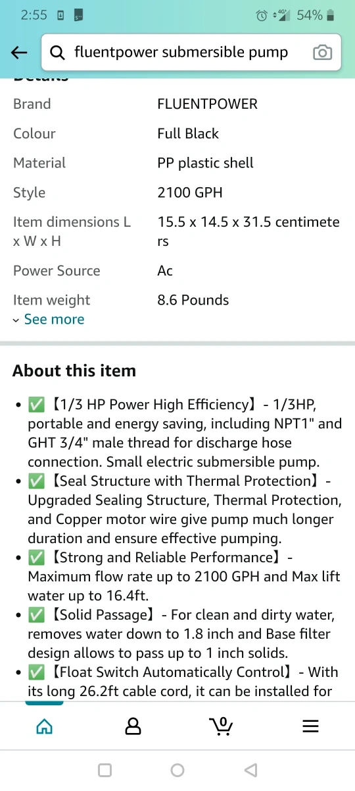Tap the search field with fluentpower text
This screenshot has width=355, height=791.
coord(181,53)
